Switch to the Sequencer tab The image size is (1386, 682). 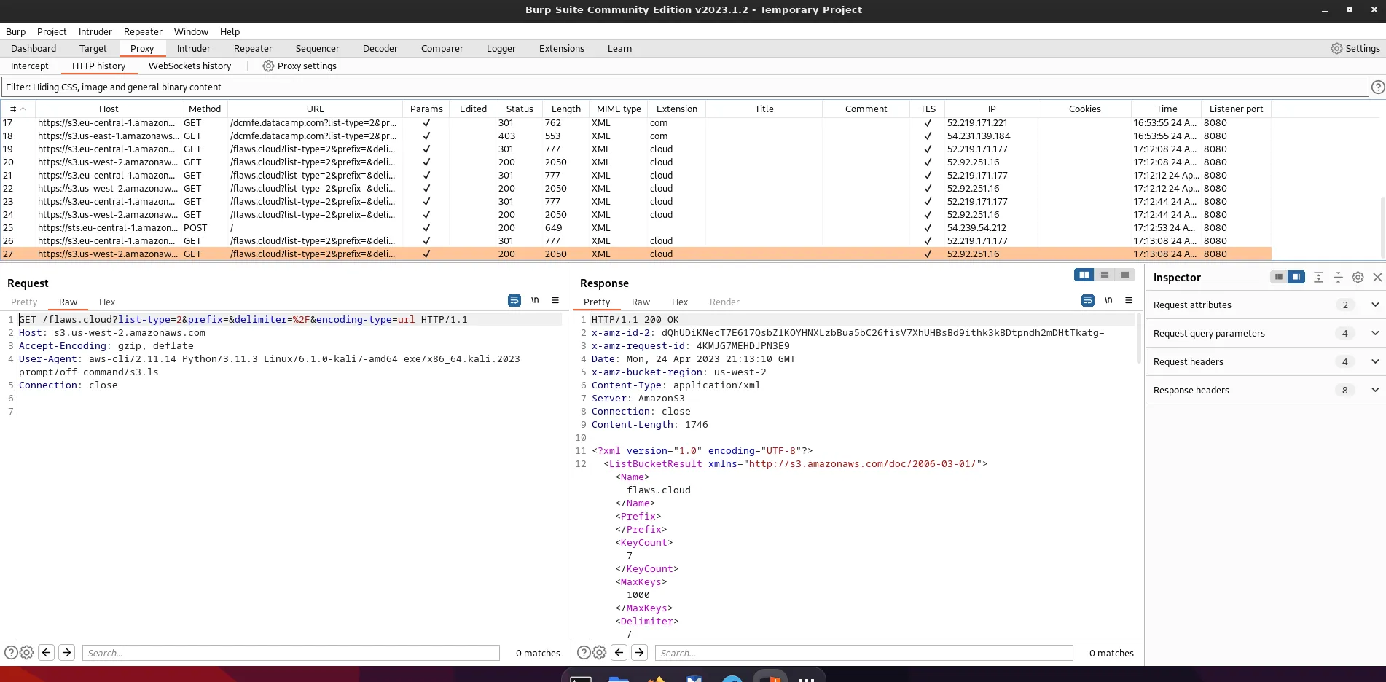[x=317, y=48]
